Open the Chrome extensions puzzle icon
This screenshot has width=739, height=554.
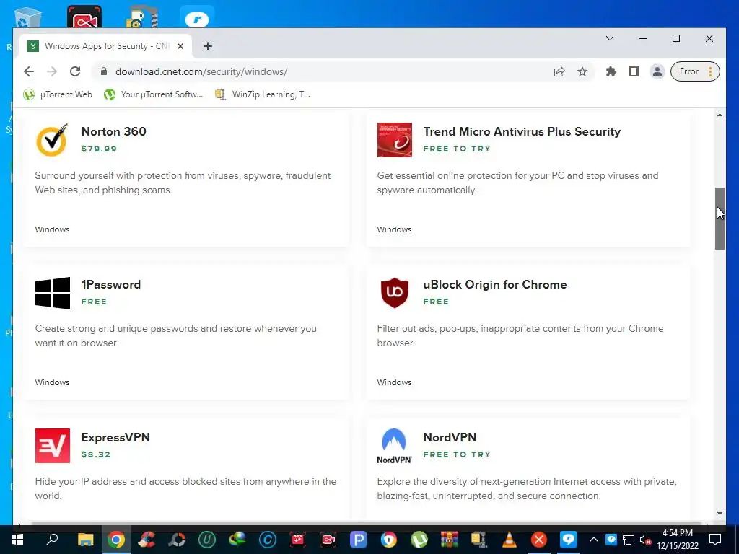click(x=611, y=71)
